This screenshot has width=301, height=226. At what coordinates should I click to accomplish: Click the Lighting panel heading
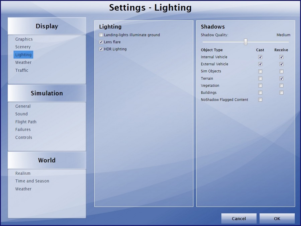pyautogui.click(x=110, y=27)
